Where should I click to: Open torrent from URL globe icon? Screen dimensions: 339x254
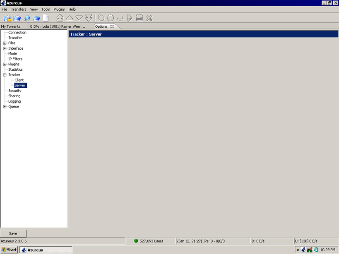[26, 18]
